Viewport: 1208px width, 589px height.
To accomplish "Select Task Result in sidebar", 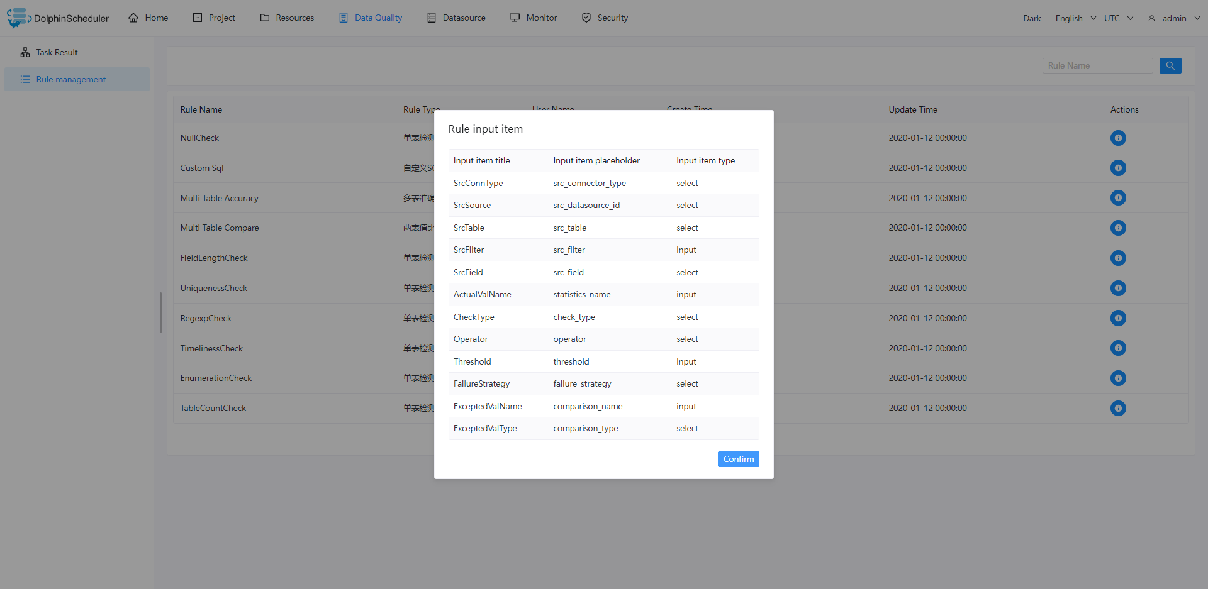I will 57,52.
